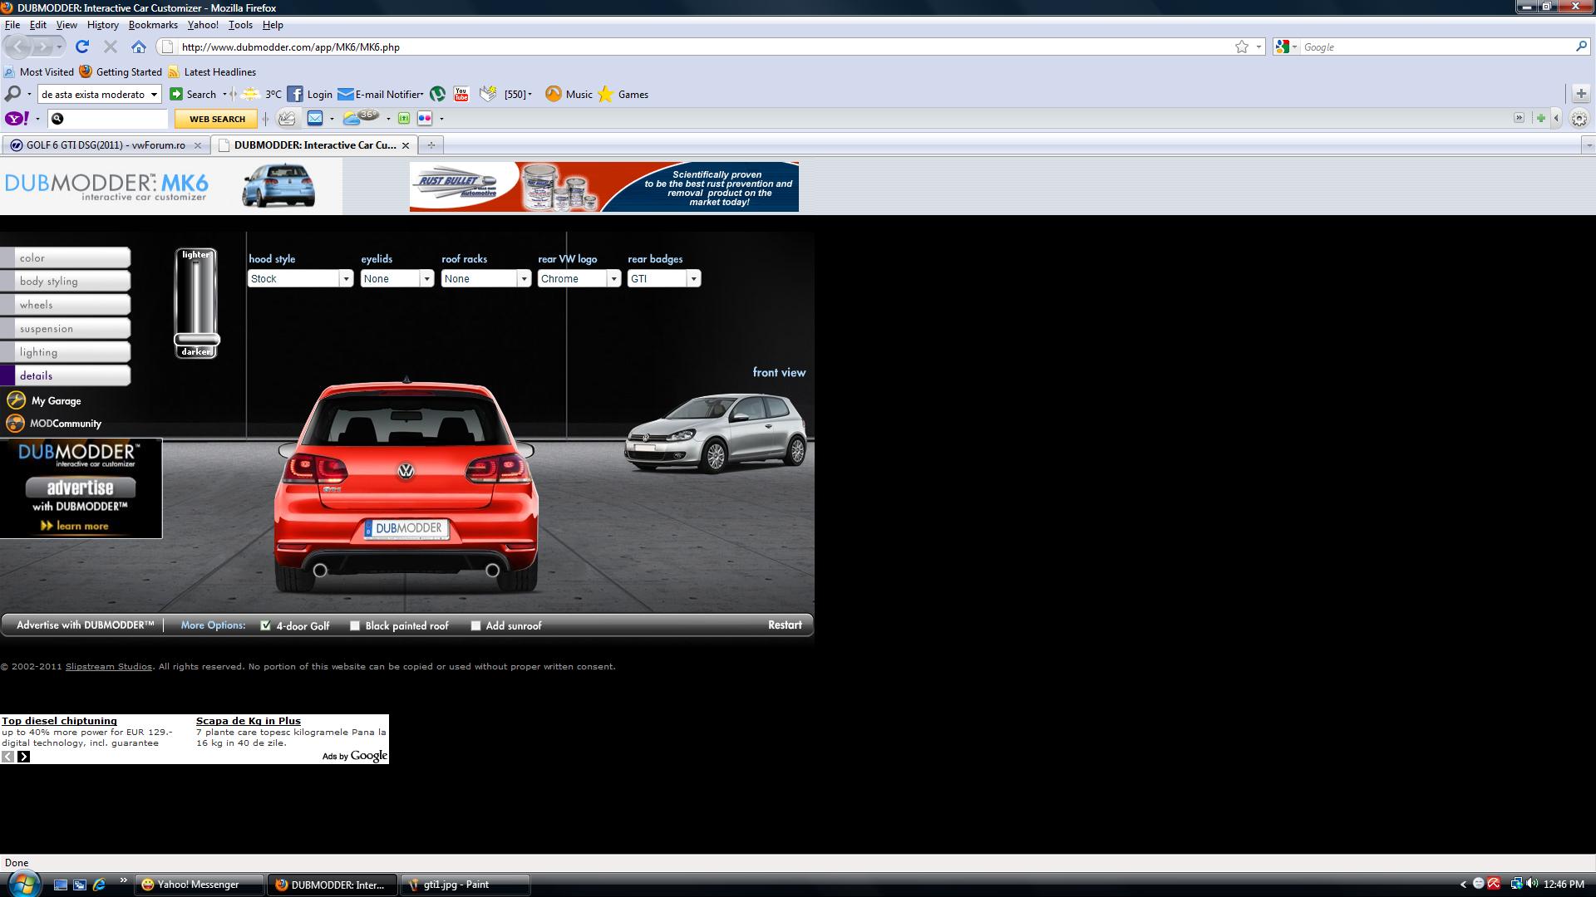Click the Yahoo weather icon showing 36°
The width and height of the screenshot is (1596, 897).
tap(361, 118)
